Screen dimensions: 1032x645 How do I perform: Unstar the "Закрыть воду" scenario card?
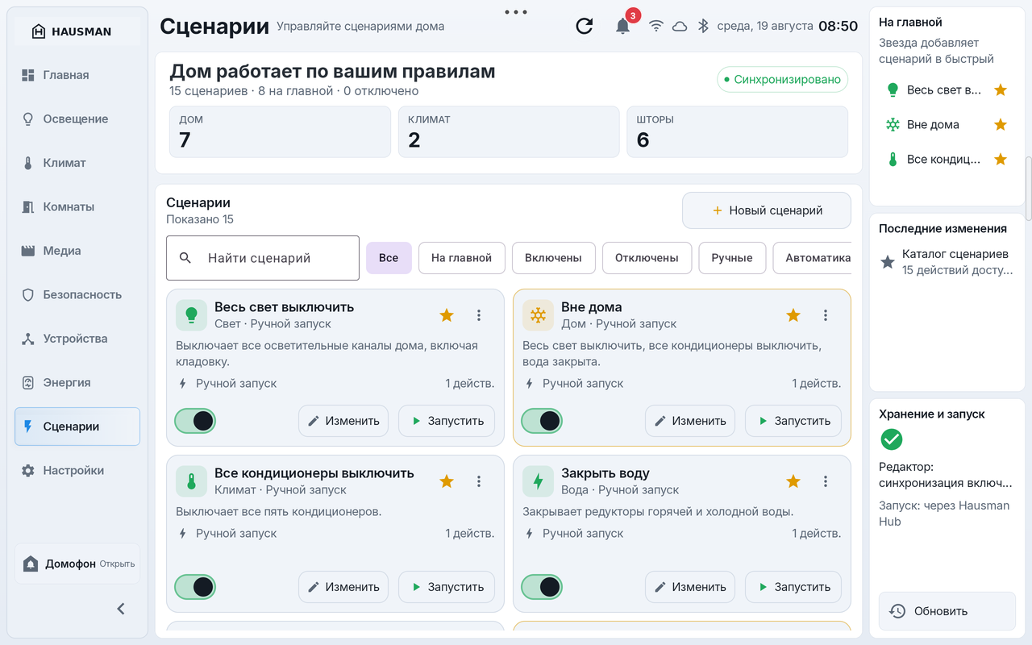[x=793, y=481]
